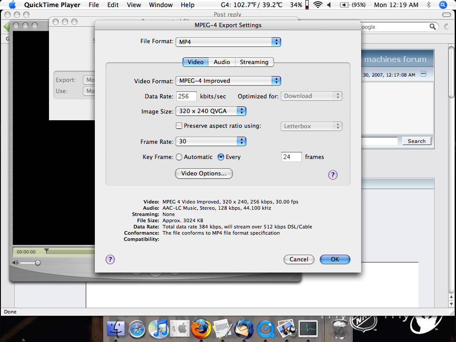
Task: Click the movie timeline playhead marker
Action: pos(46,251)
